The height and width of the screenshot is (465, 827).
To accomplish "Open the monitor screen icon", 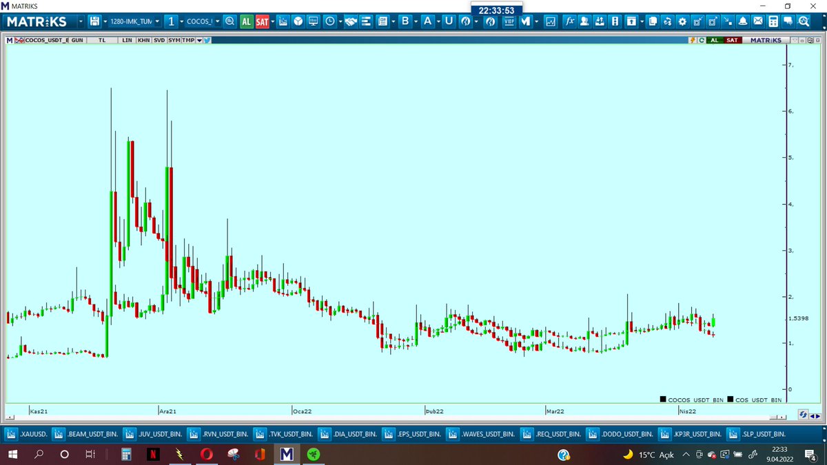I will point(314,21).
